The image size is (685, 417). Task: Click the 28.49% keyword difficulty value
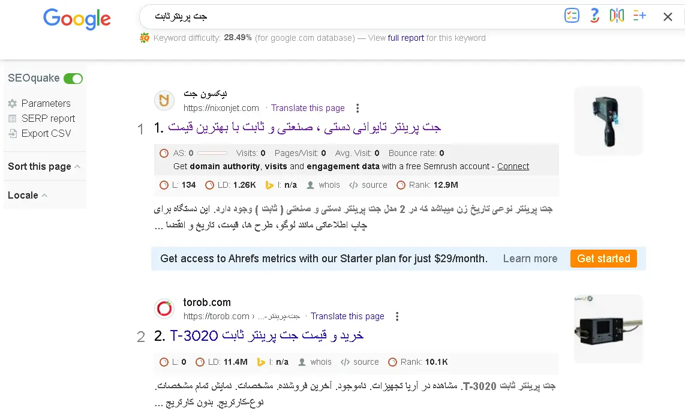point(238,38)
